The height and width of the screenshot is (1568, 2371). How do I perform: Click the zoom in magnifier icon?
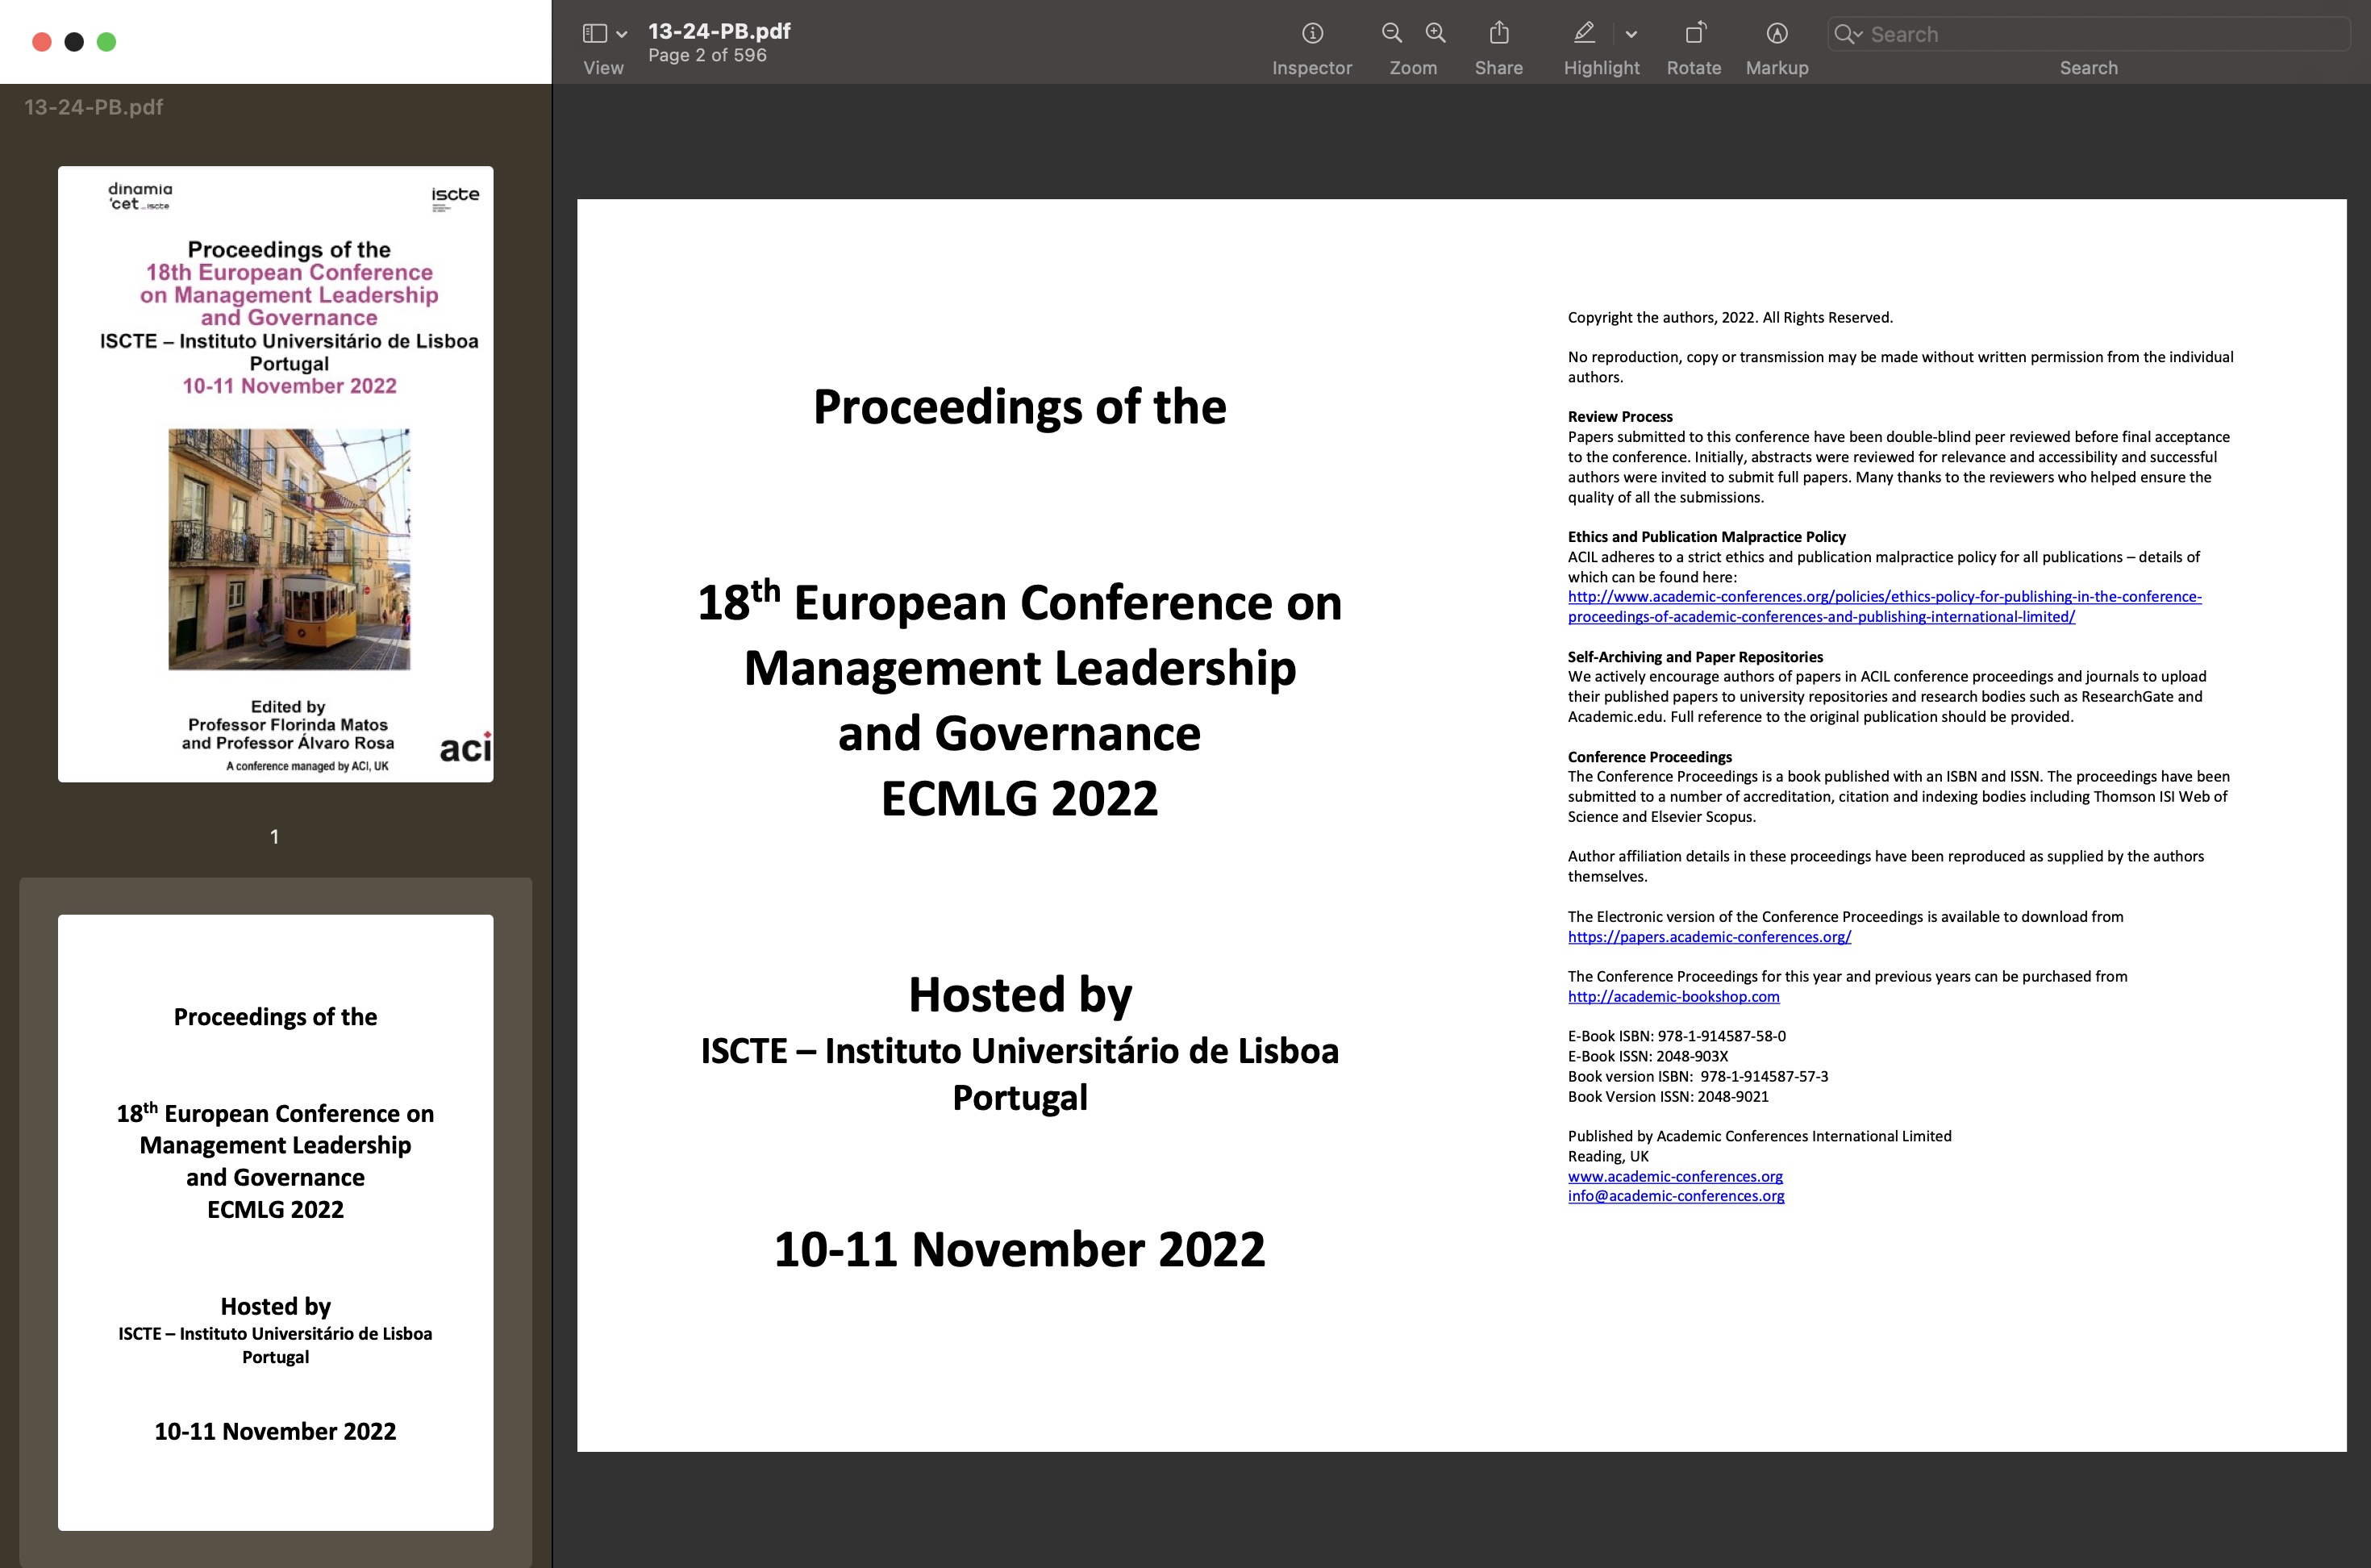(1436, 34)
